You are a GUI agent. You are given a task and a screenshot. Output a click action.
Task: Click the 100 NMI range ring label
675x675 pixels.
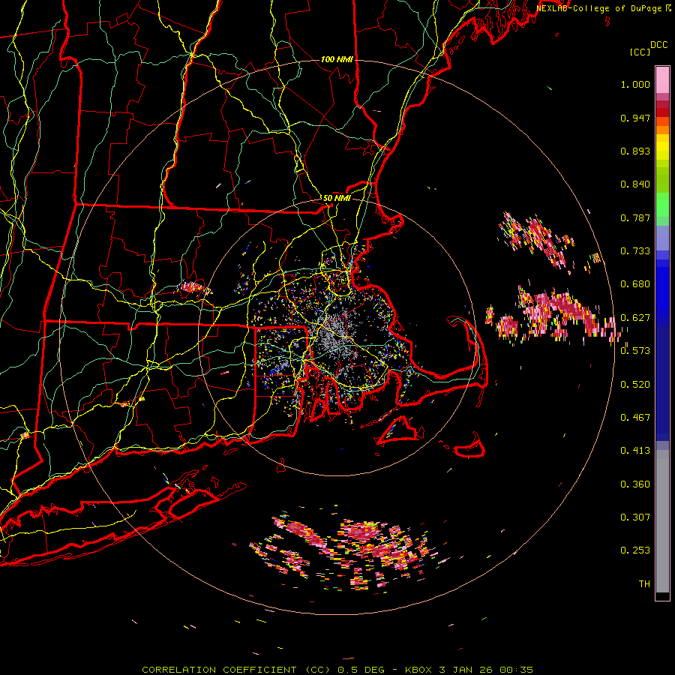click(x=337, y=59)
